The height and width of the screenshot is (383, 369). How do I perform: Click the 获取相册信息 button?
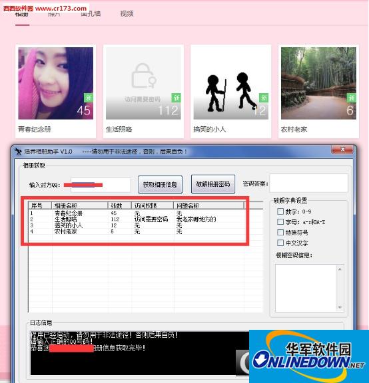click(160, 184)
